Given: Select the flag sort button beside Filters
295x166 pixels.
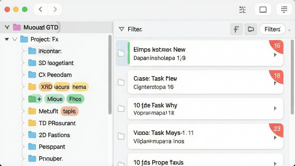Looking at the screenshot, I should click(x=236, y=29).
